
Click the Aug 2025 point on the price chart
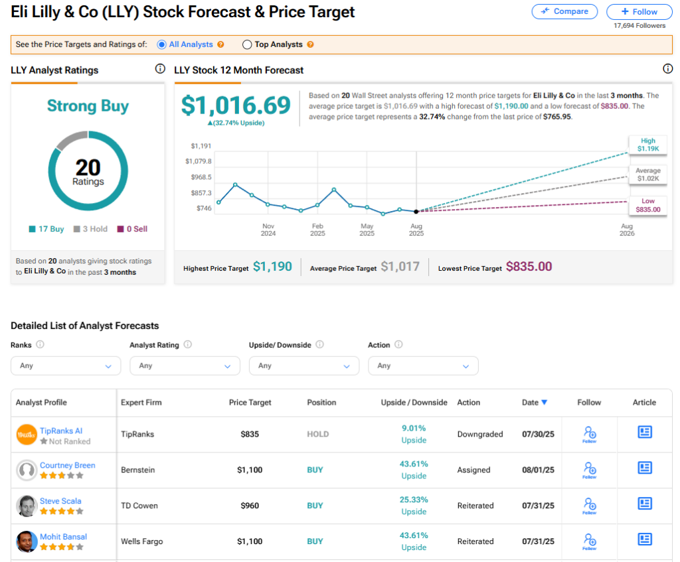click(x=416, y=212)
